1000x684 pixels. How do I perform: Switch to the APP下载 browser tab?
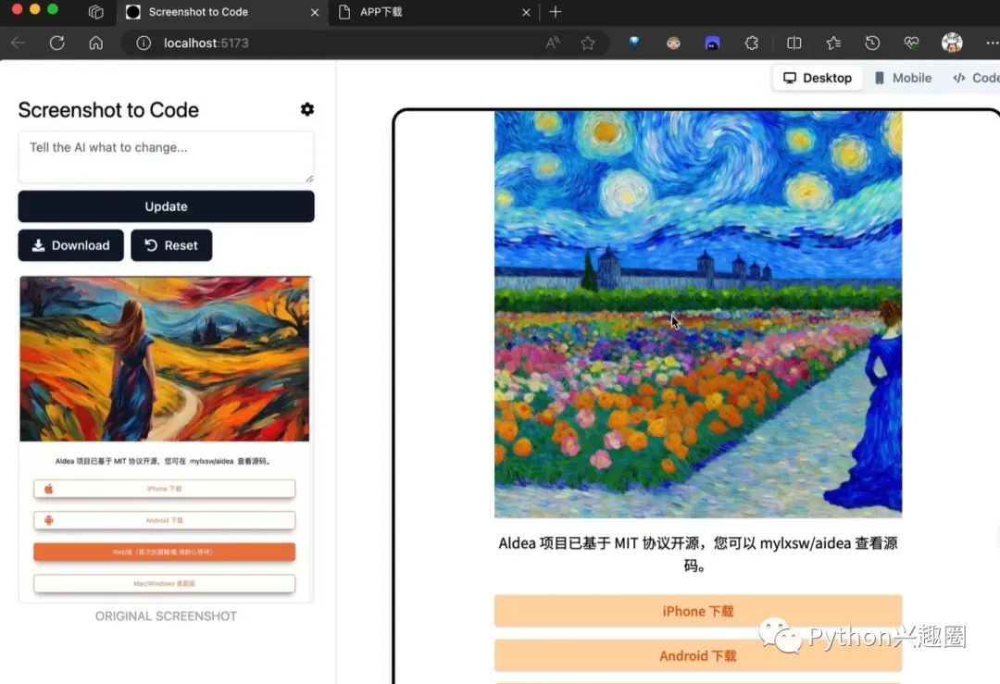pyautogui.click(x=434, y=12)
